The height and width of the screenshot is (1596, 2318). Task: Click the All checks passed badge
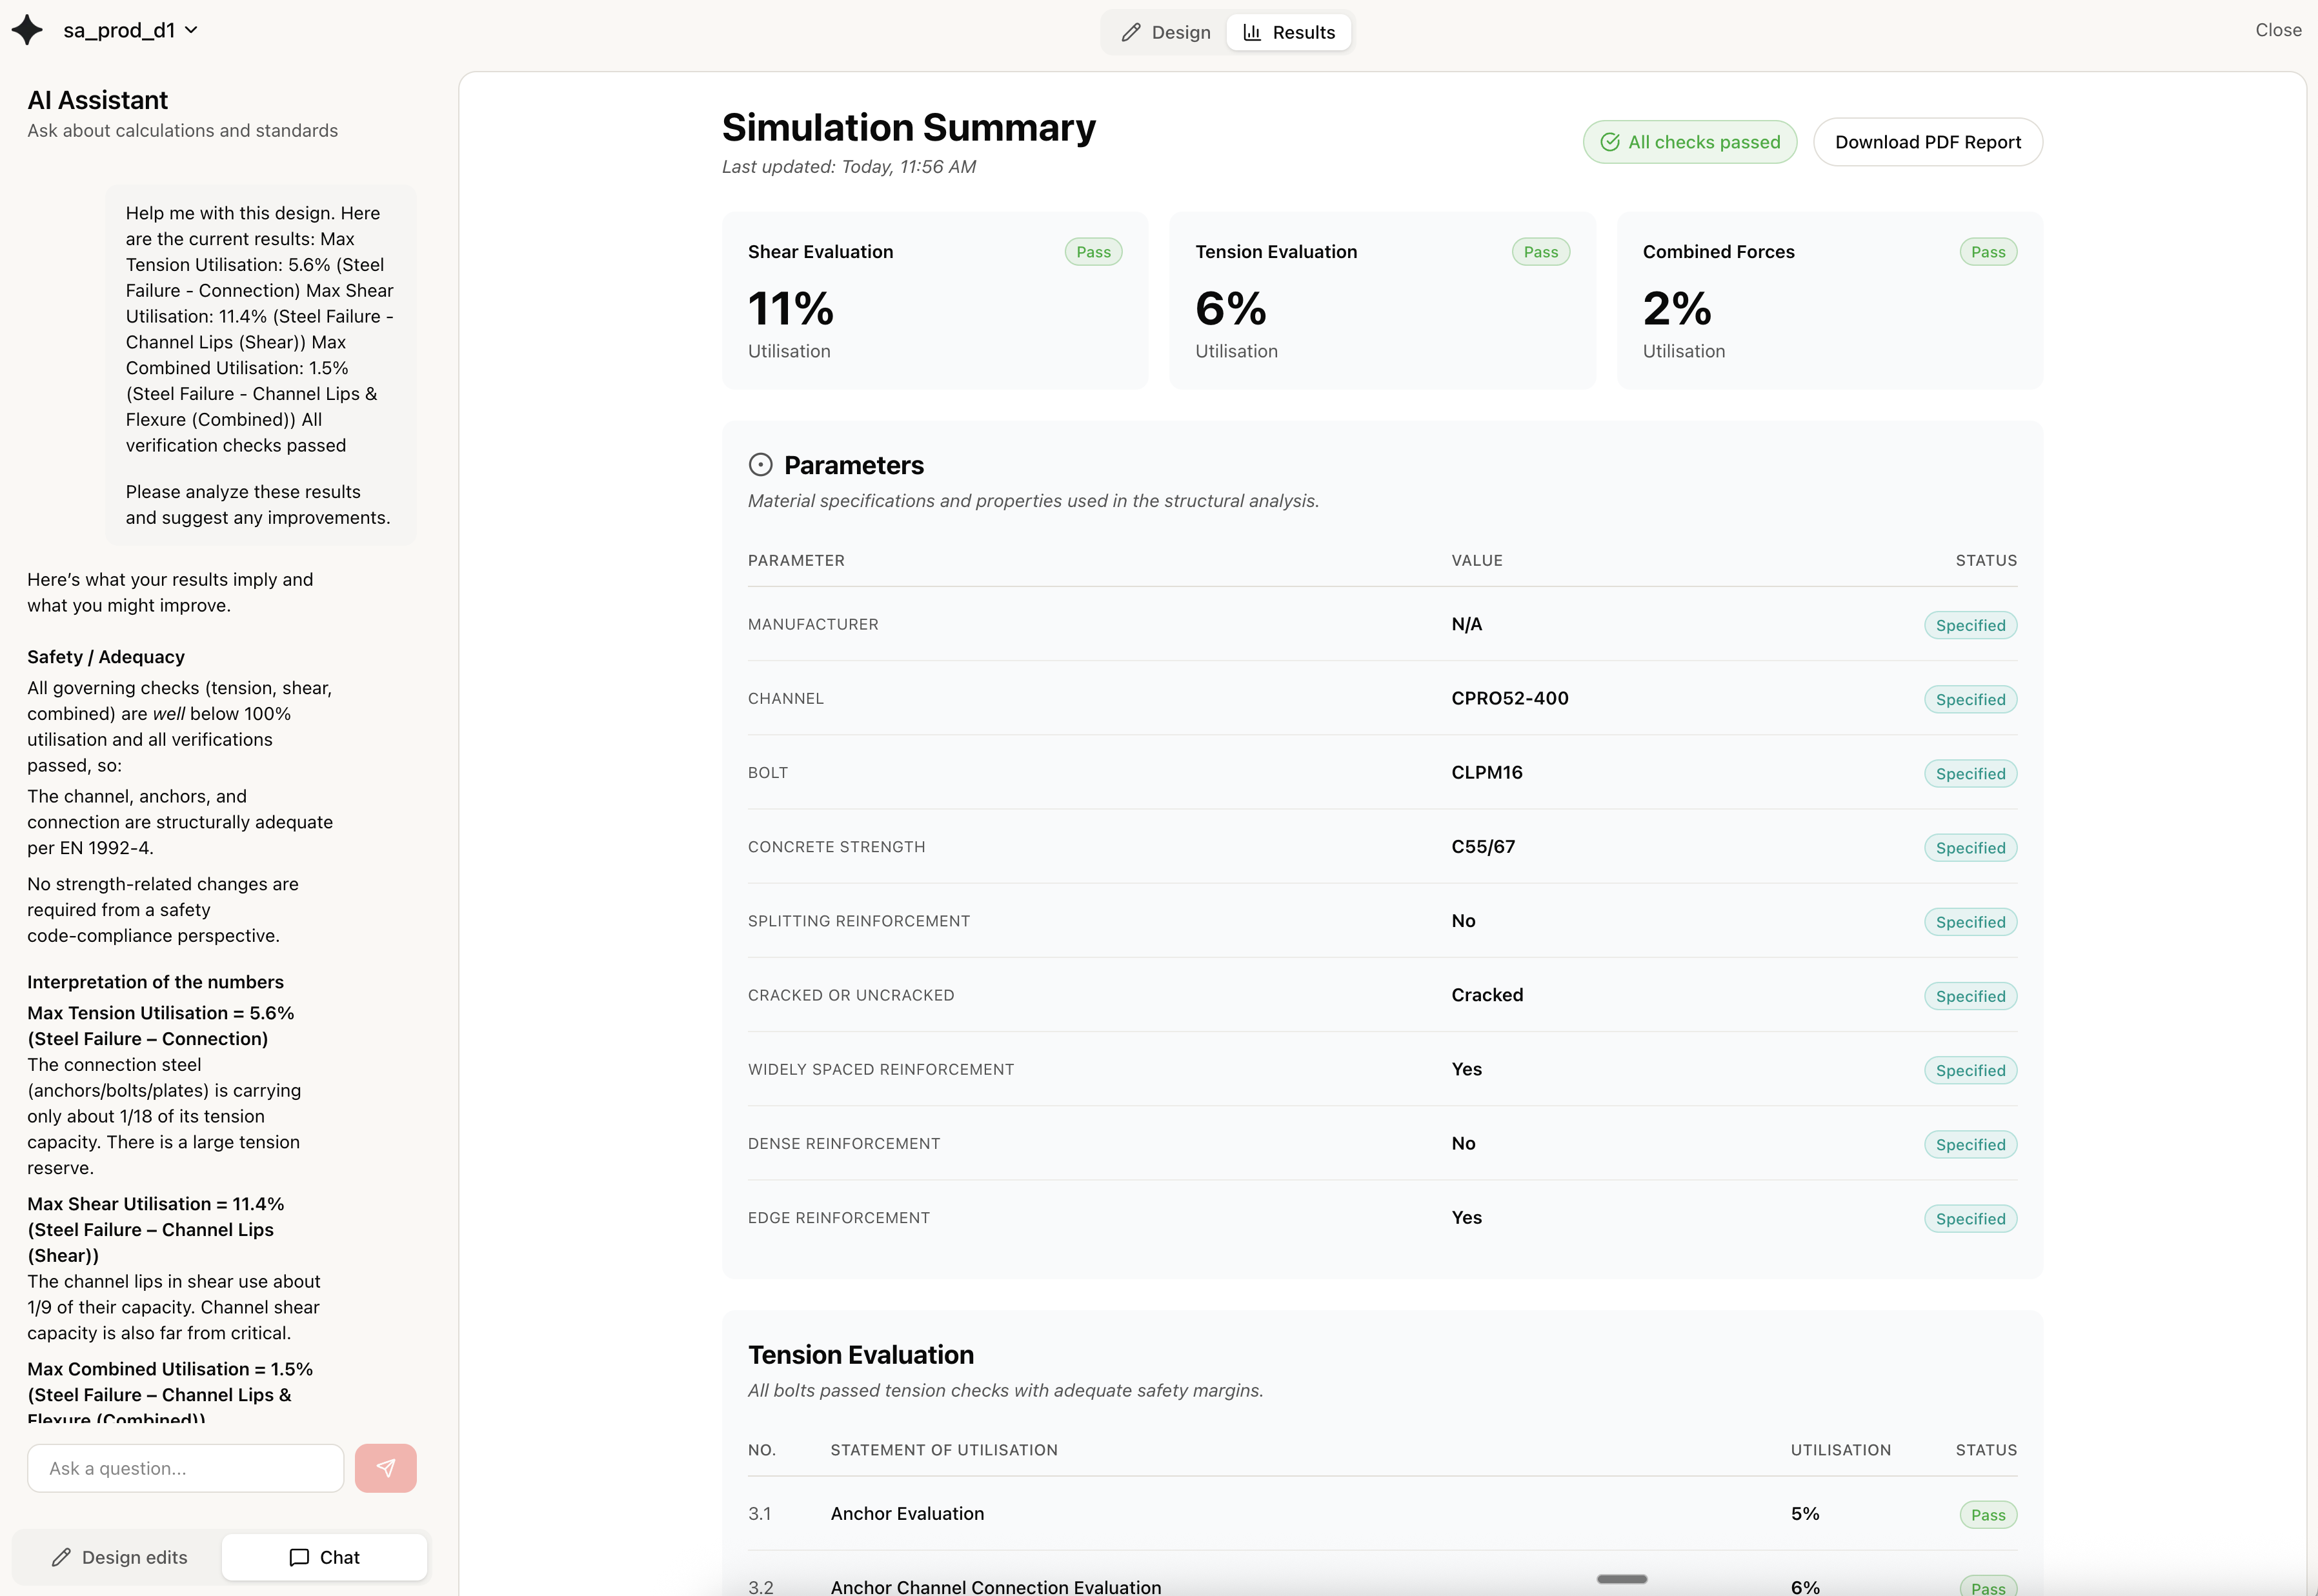point(1689,141)
